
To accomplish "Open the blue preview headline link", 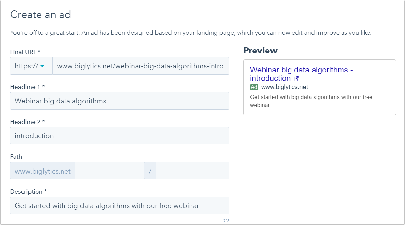I will 301,74.
